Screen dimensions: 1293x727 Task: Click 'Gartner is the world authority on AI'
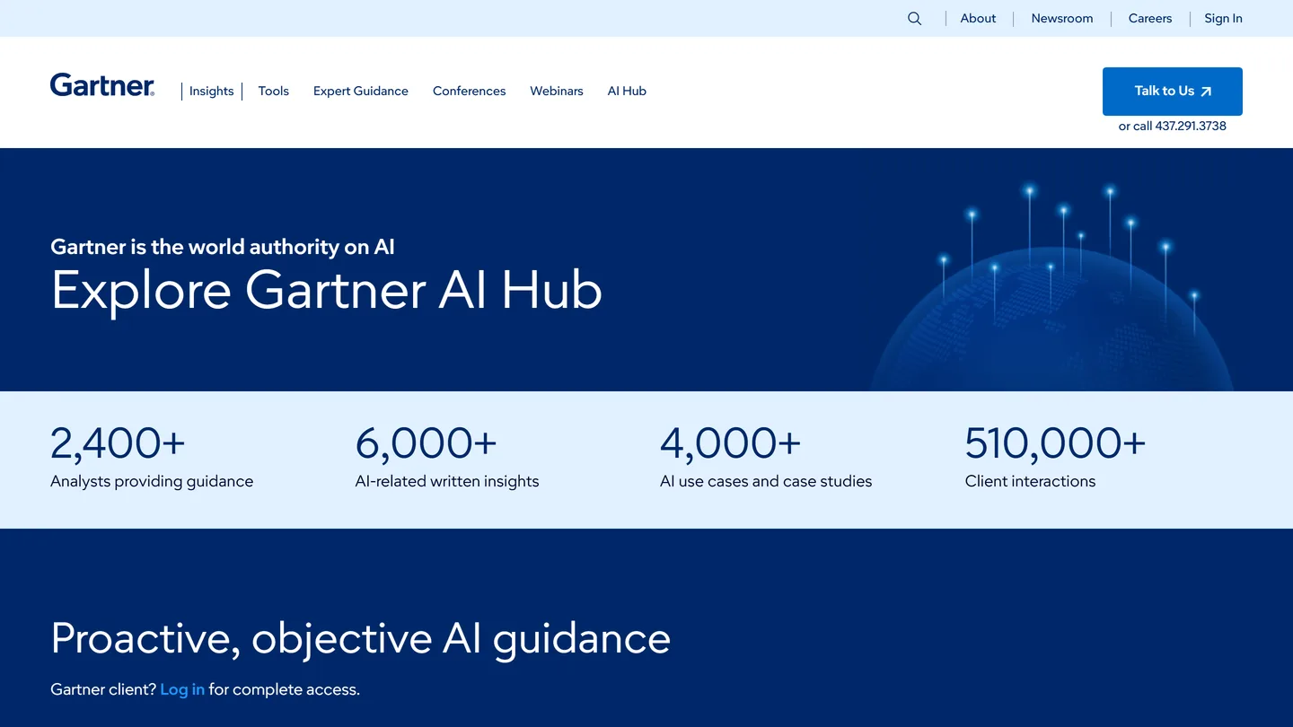[x=223, y=247]
